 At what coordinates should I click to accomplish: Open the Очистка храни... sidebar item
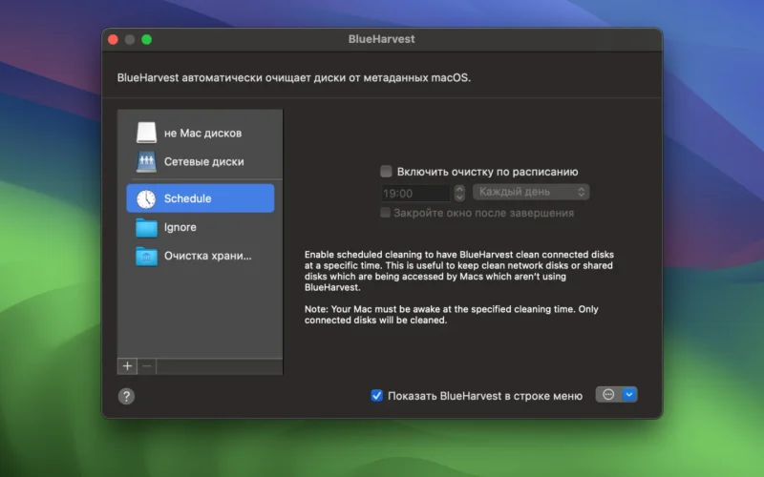point(201,256)
